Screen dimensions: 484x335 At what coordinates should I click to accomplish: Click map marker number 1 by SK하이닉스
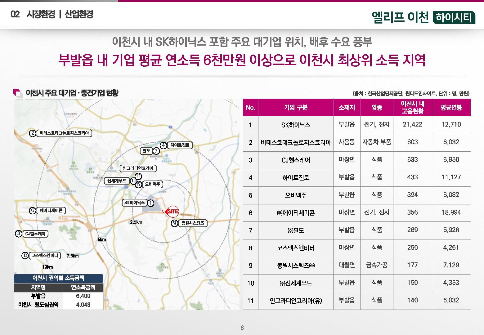click(150, 203)
